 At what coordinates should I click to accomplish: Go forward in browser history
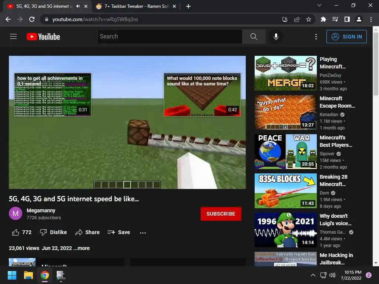20,19
